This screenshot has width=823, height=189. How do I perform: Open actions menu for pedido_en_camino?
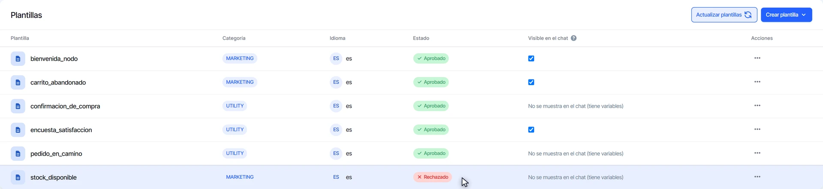(757, 153)
